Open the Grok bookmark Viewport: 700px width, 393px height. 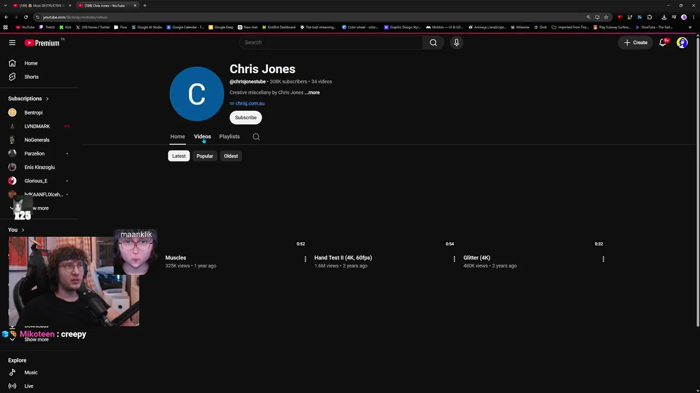coord(540,27)
